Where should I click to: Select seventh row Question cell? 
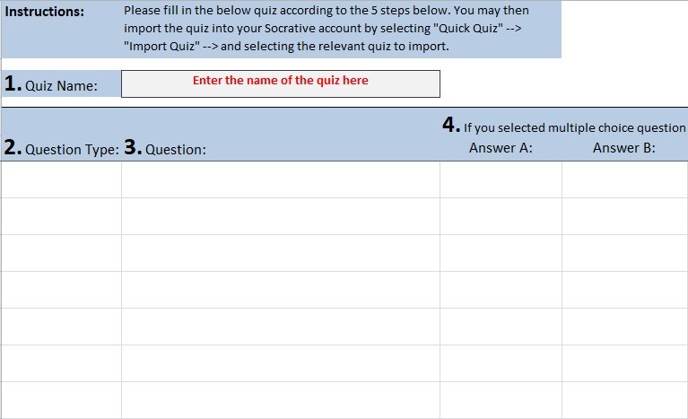point(281,400)
